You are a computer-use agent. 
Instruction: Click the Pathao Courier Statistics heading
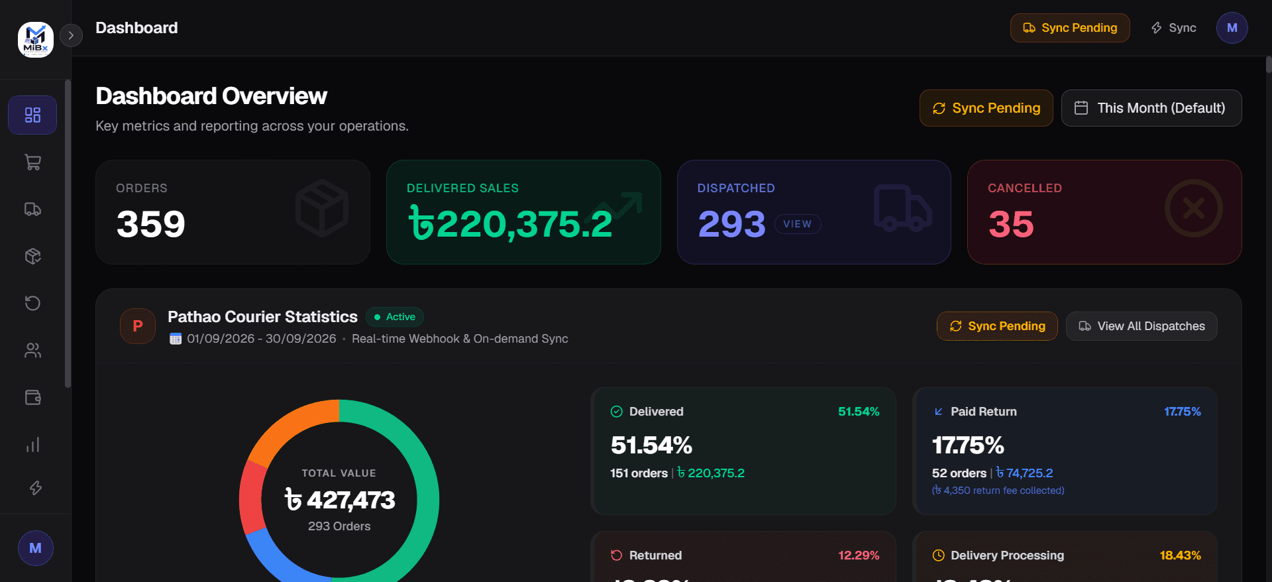pyautogui.click(x=262, y=317)
